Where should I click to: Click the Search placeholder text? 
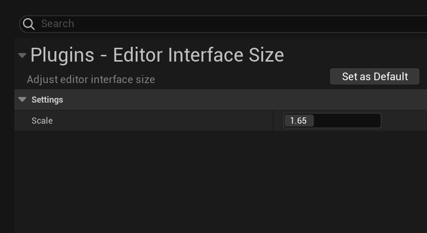pos(57,24)
